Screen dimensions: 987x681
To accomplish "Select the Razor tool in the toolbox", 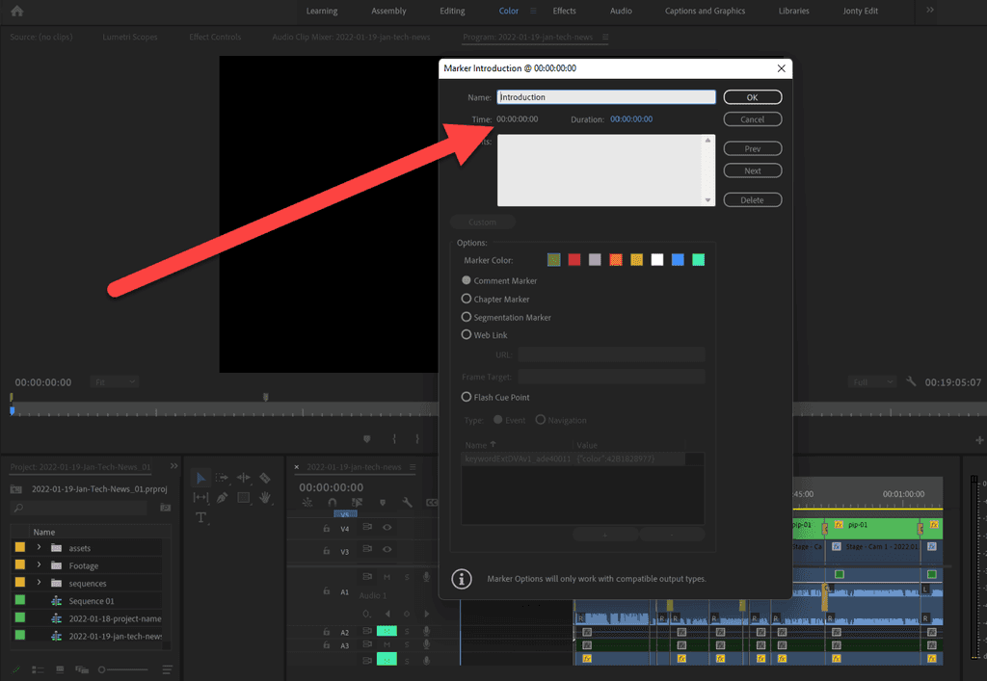I will (x=265, y=478).
